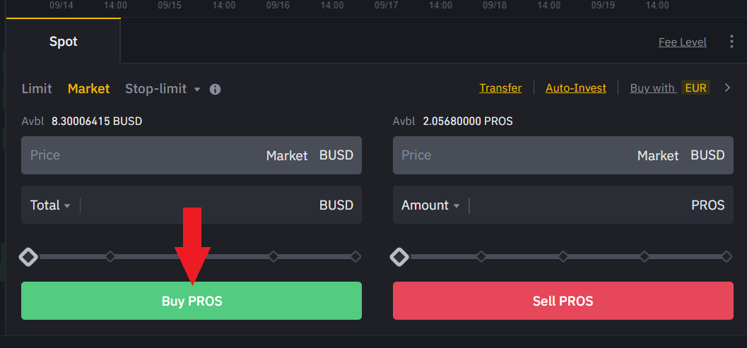Image resolution: width=747 pixels, height=348 pixels.
Task: Focus the Total BUSD input field
Action: 198,205
